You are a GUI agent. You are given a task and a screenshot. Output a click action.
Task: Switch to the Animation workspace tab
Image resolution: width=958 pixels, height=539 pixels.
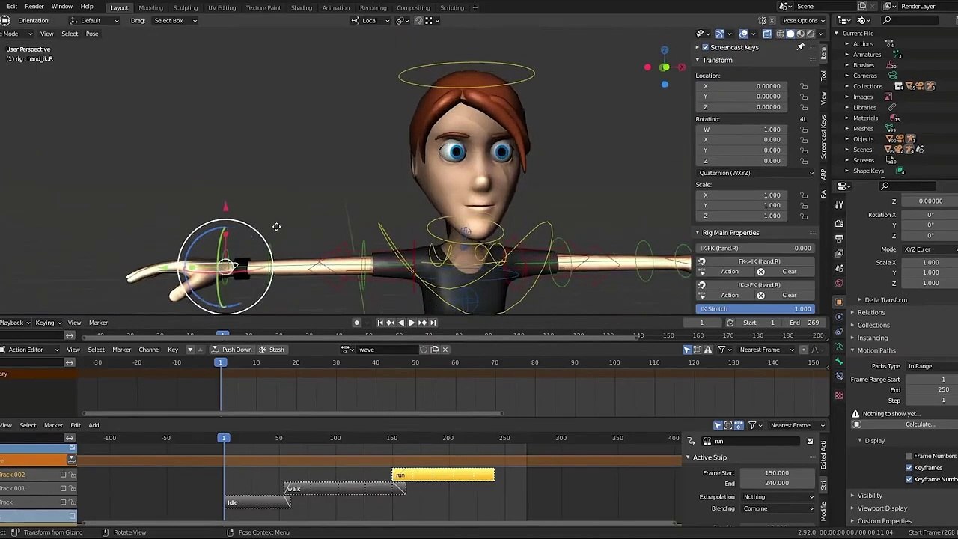click(335, 7)
